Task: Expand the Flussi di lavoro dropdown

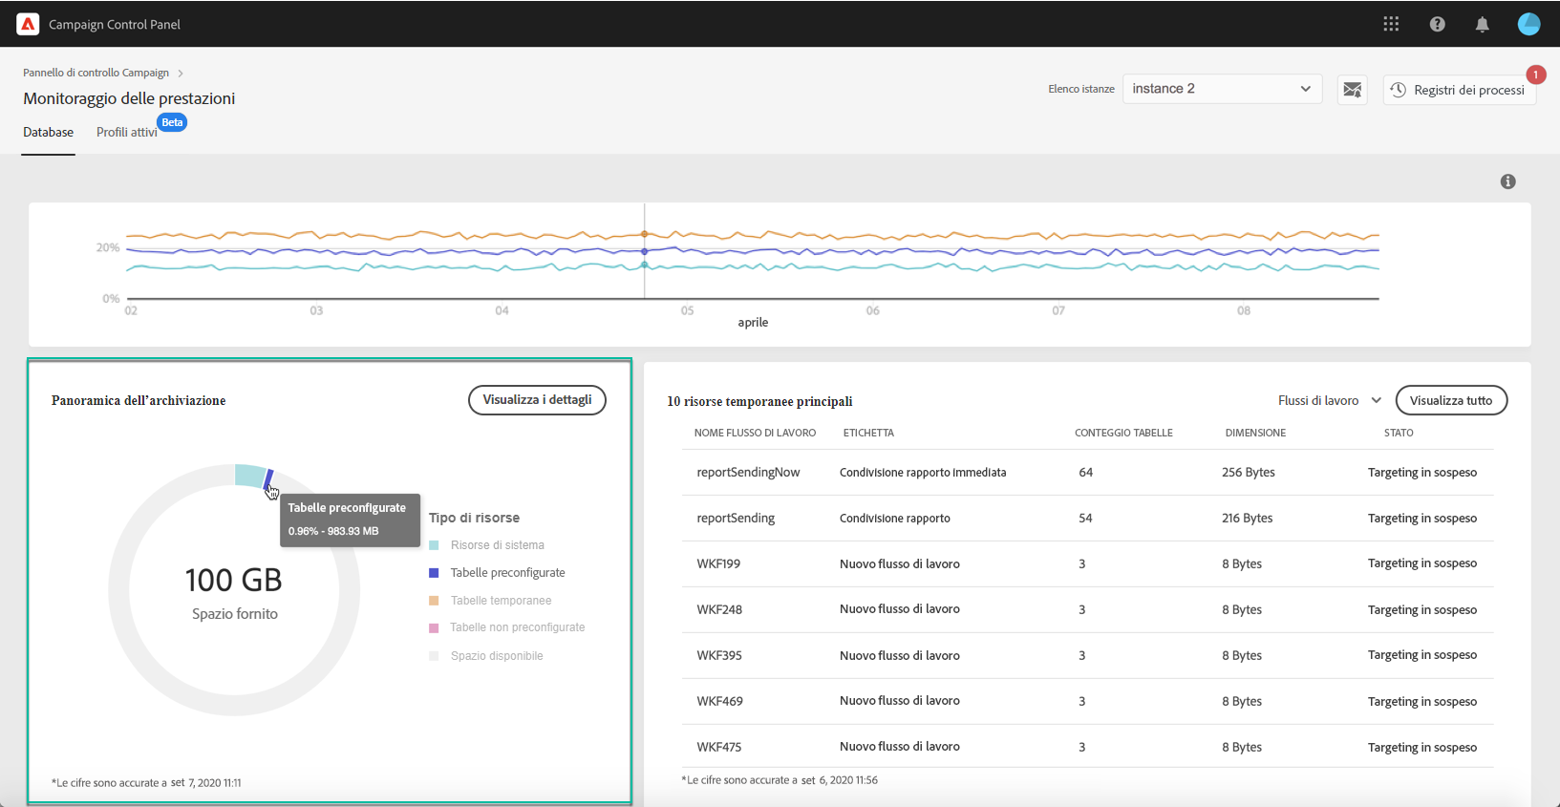Action: pyautogui.click(x=1330, y=400)
